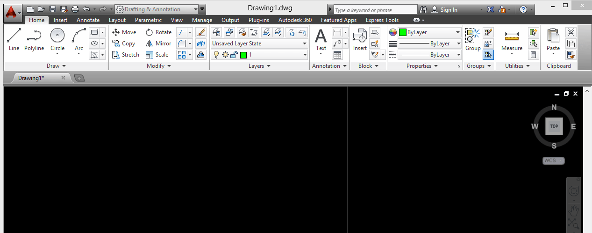The height and width of the screenshot is (233, 592).
Task: Click the Group objects tool
Action: click(x=473, y=40)
